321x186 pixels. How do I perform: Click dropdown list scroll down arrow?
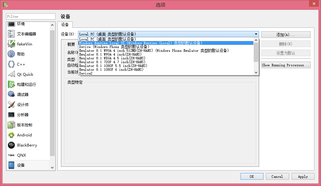pyautogui.click(x=256, y=72)
